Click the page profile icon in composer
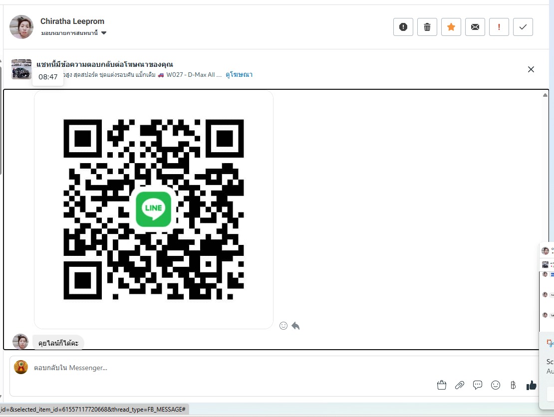This screenshot has width=554, height=417. [x=21, y=367]
